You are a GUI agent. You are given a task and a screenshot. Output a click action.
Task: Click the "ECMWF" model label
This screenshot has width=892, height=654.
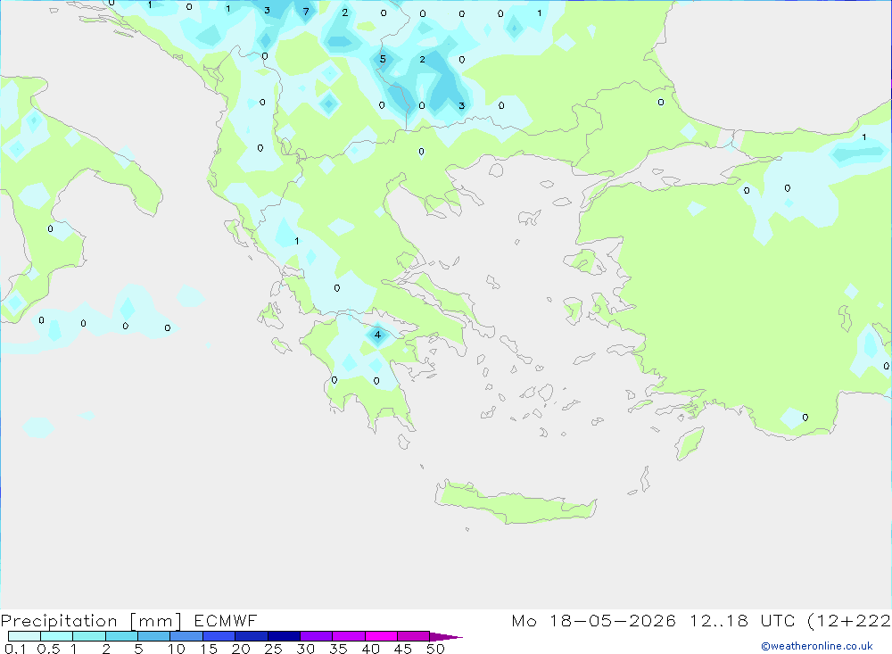(x=226, y=620)
